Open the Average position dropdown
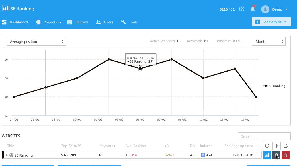Image resolution: width=297 pixels, height=166 pixels. pos(36,41)
